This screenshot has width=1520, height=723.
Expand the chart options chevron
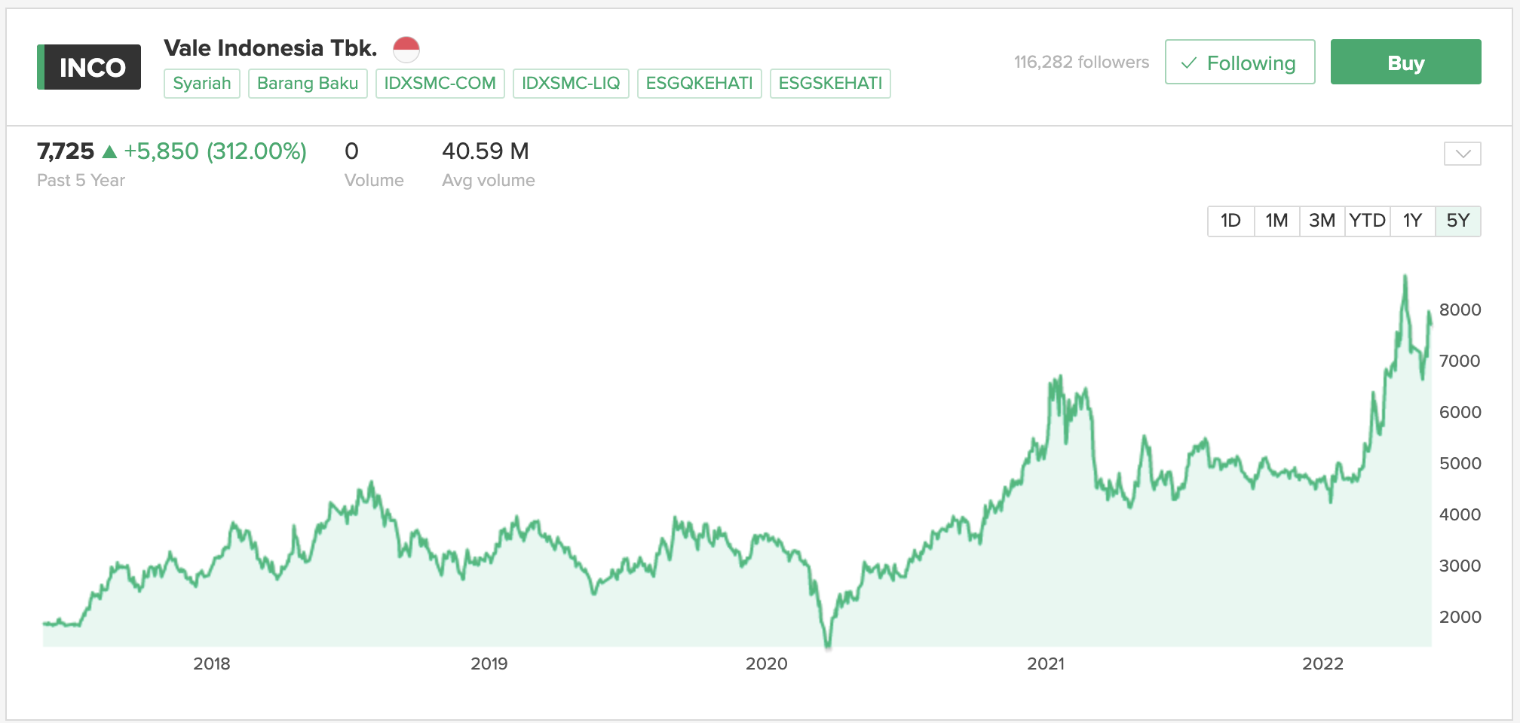(1463, 154)
